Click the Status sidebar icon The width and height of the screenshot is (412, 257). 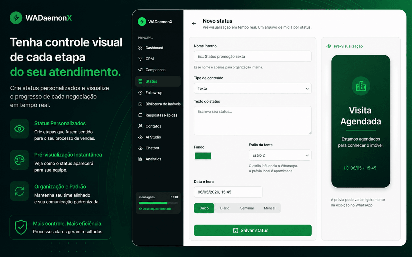140,82
